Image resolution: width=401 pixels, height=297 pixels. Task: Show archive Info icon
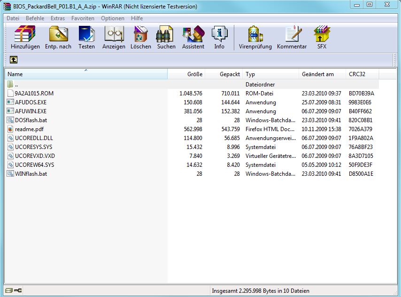219,33
